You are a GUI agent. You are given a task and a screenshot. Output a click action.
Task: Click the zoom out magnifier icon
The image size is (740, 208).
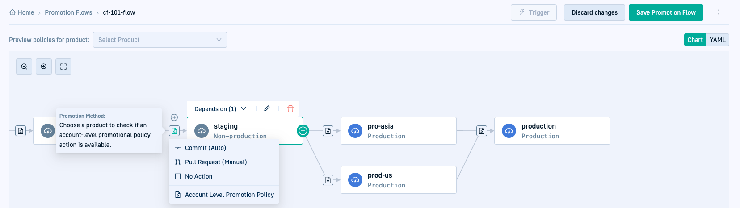(24, 67)
